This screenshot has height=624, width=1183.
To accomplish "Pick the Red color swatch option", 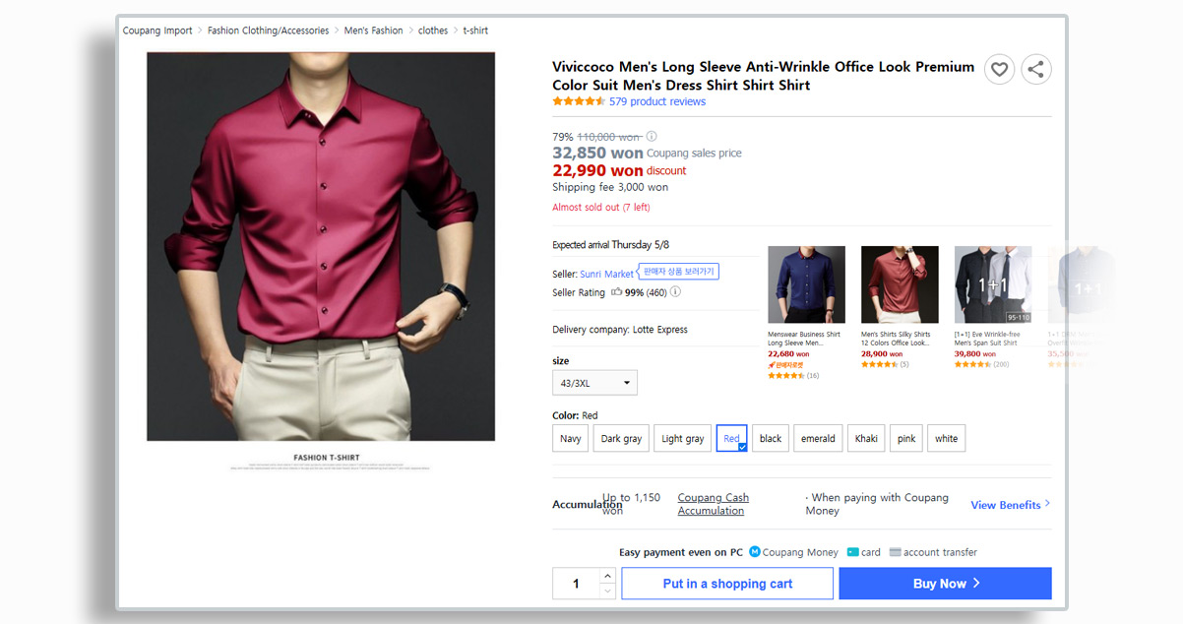I will pyautogui.click(x=731, y=439).
